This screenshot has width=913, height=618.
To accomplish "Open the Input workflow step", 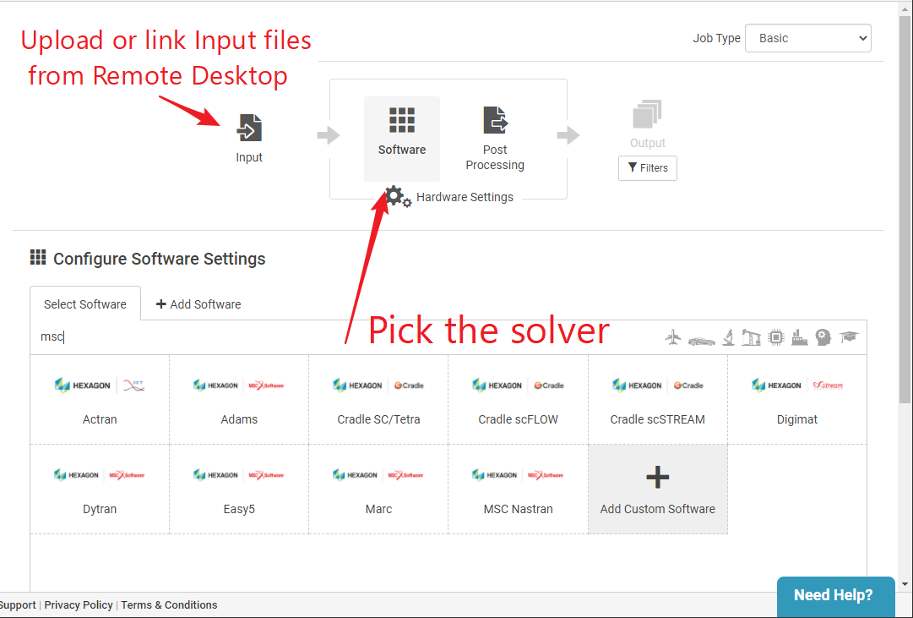I will (249, 138).
